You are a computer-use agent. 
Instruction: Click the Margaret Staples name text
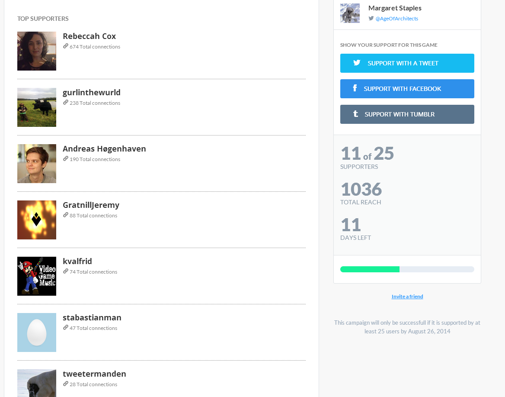(x=395, y=8)
